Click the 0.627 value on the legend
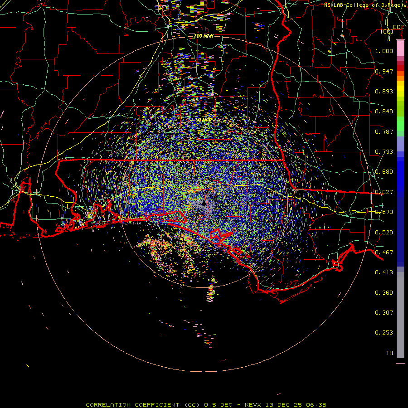This screenshot has height=408, width=408. (384, 192)
